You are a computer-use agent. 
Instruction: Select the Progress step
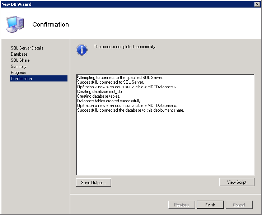coord(18,73)
